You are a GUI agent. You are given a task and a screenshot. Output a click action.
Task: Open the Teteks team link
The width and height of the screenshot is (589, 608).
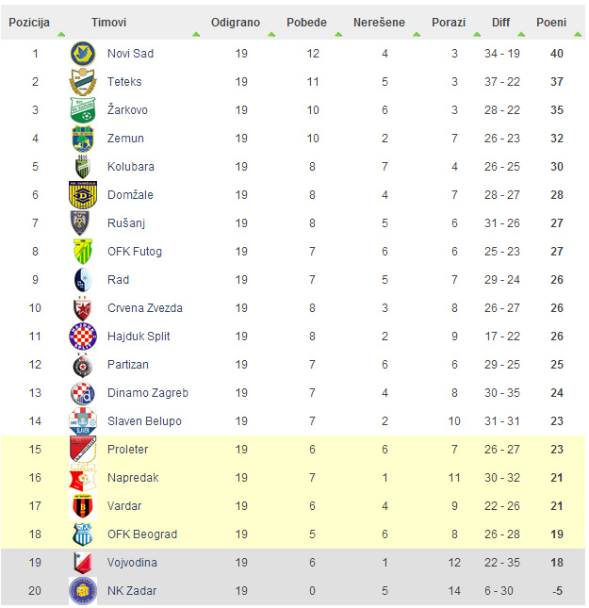pyautogui.click(x=124, y=82)
